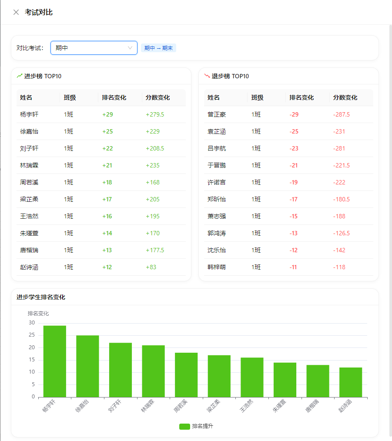Click the 姓名 column header in the progress table
Image resolution: width=392 pixels, height=441 pixels.
[x=27, y=97]
